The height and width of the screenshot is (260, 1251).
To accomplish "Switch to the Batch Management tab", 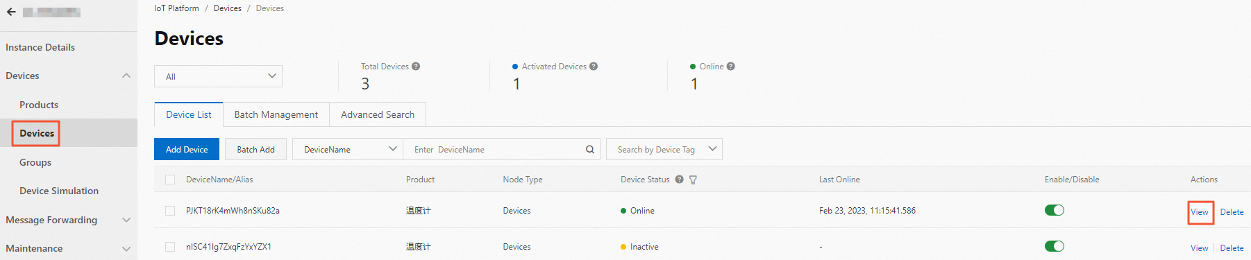I will (x=276, y=114).
